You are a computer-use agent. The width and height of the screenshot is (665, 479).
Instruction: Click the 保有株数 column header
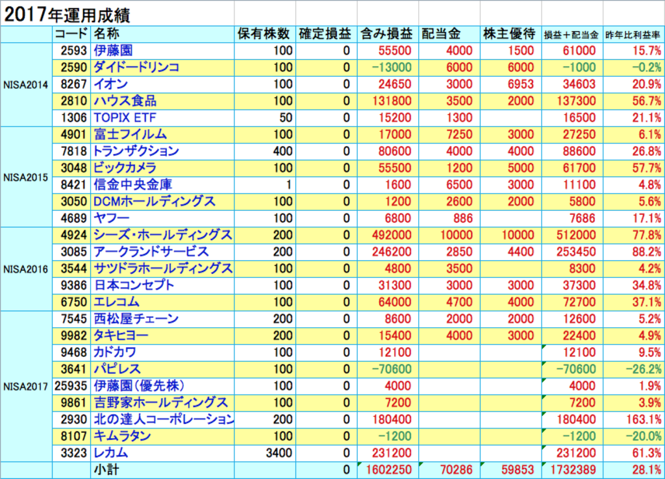point(264,34)
